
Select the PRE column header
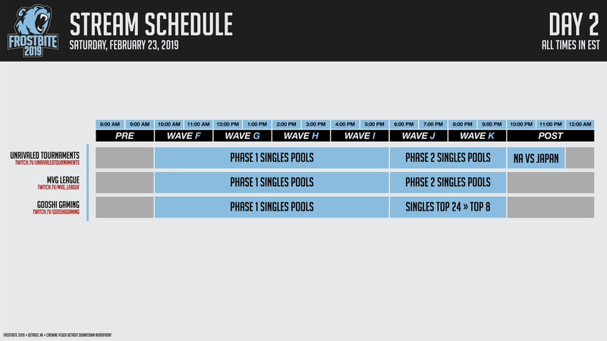click(x=124, y=136)
